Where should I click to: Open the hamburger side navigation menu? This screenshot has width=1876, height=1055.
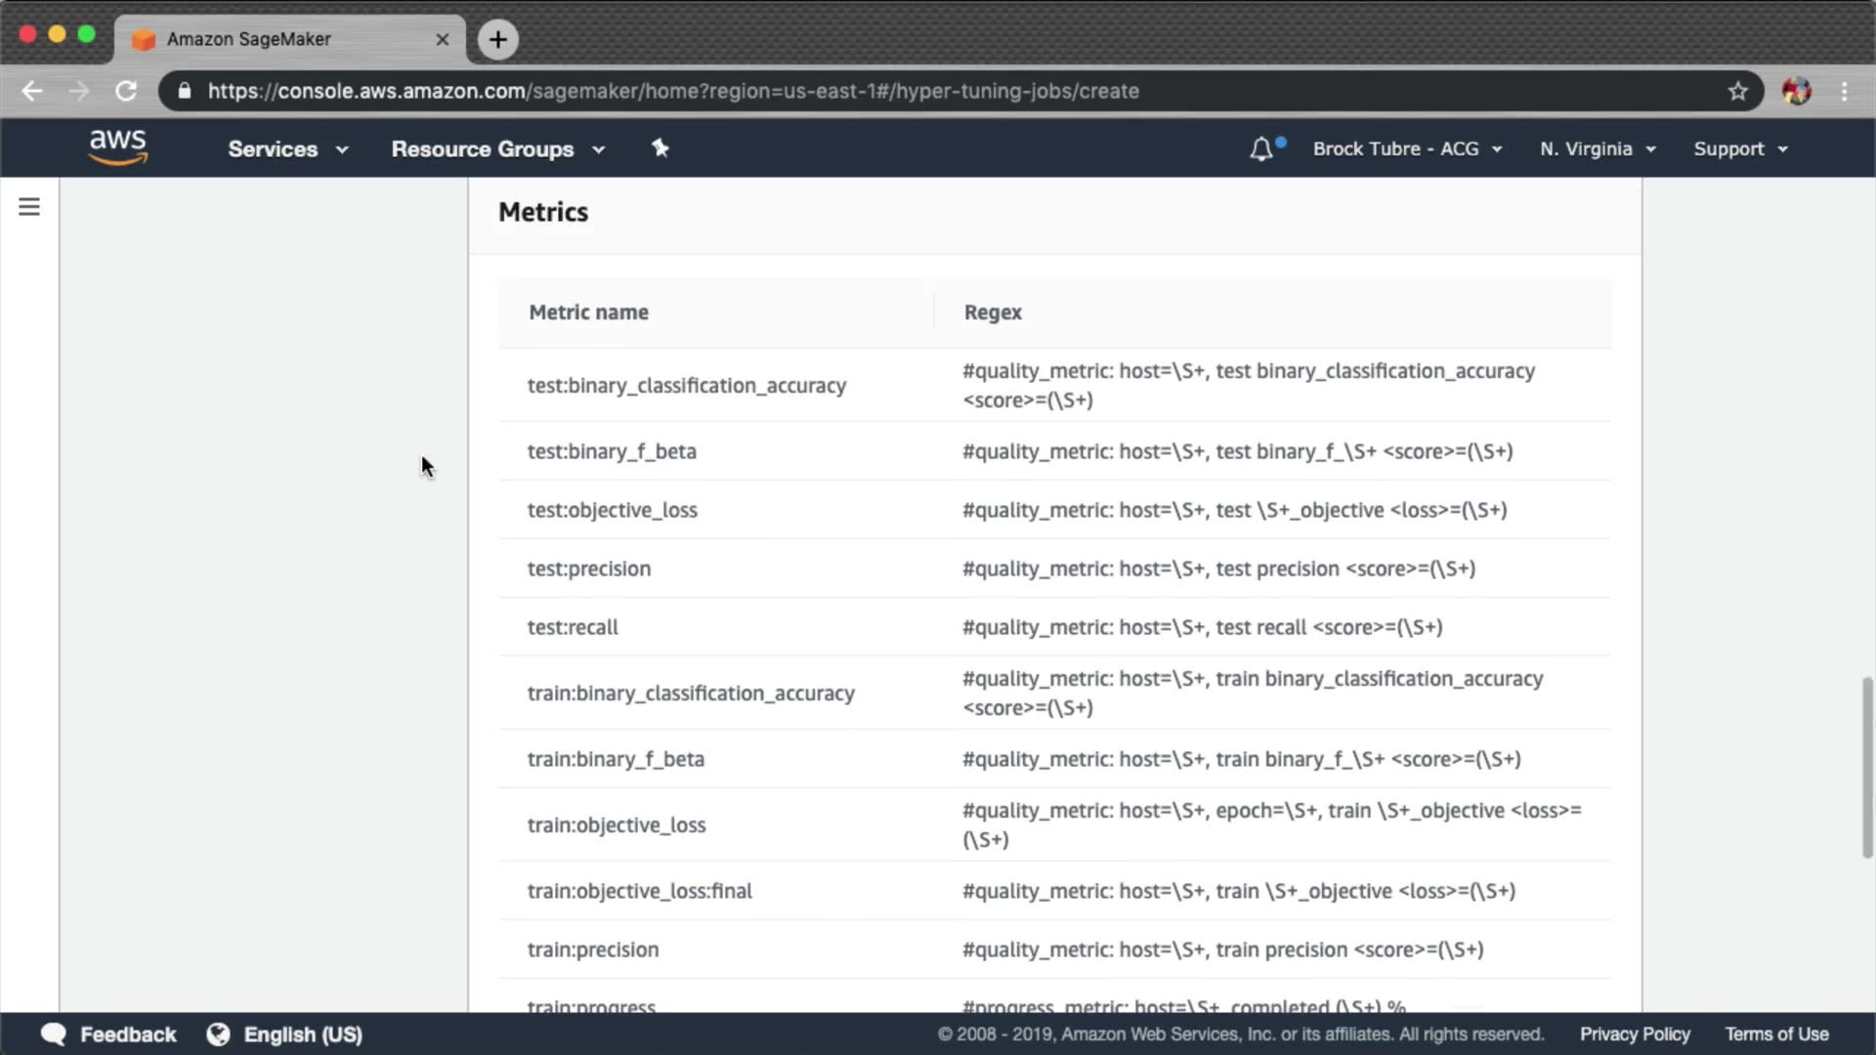pos(29,206)
